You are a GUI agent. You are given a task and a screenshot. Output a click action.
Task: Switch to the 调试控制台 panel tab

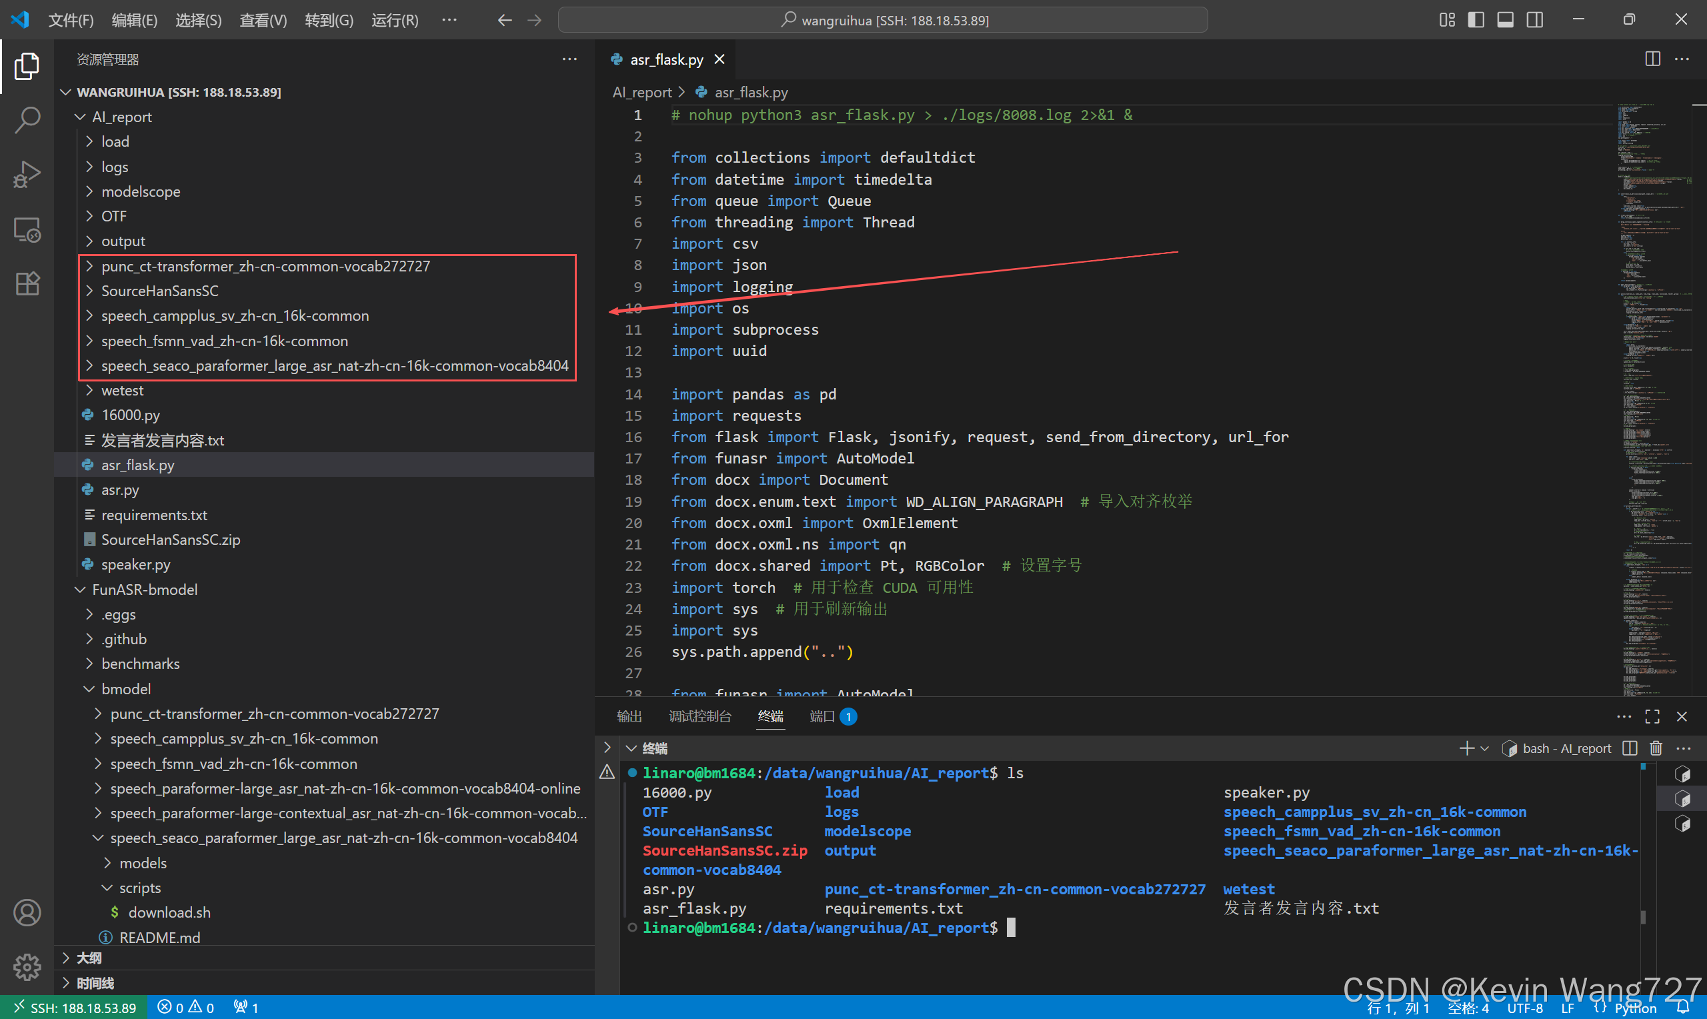[x=700, y=717]
